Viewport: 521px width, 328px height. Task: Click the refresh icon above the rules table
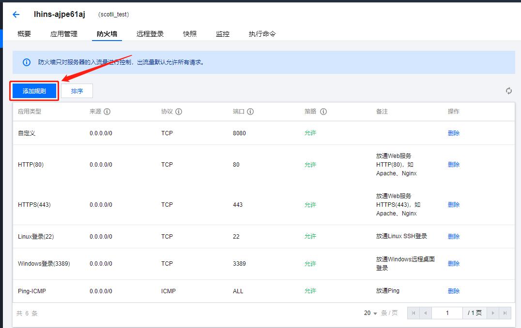509,90
